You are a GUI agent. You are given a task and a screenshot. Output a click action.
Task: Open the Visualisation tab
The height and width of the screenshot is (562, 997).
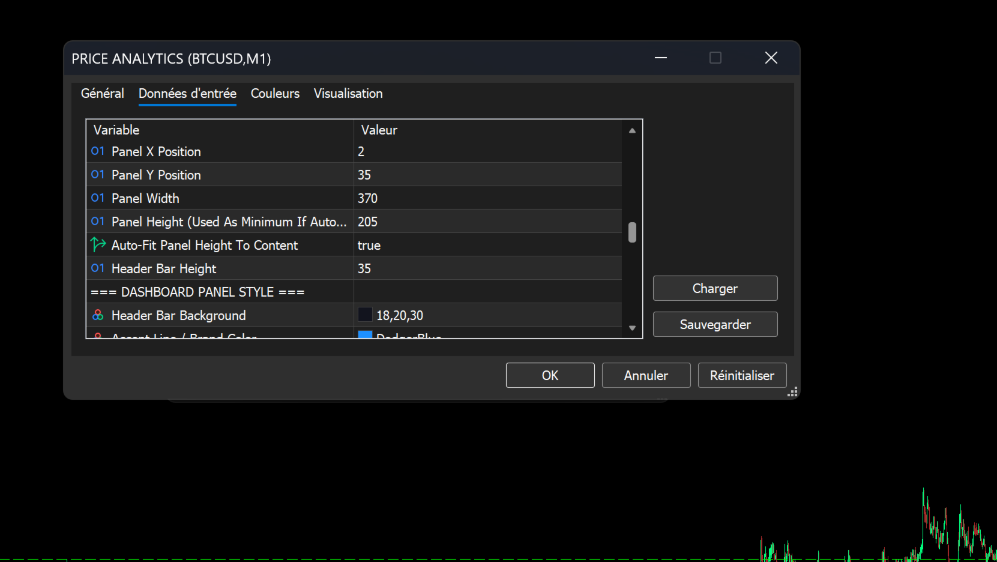[x=348, y=94]
